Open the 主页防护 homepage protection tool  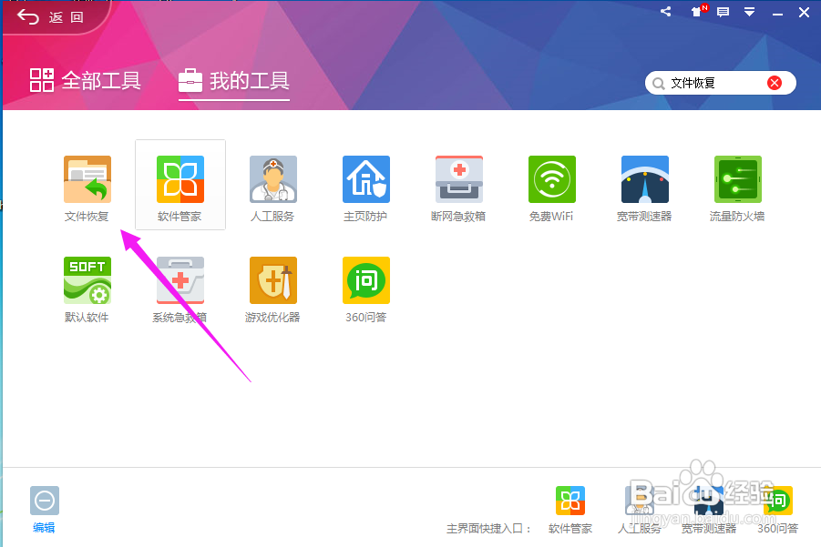pos(366,179)
